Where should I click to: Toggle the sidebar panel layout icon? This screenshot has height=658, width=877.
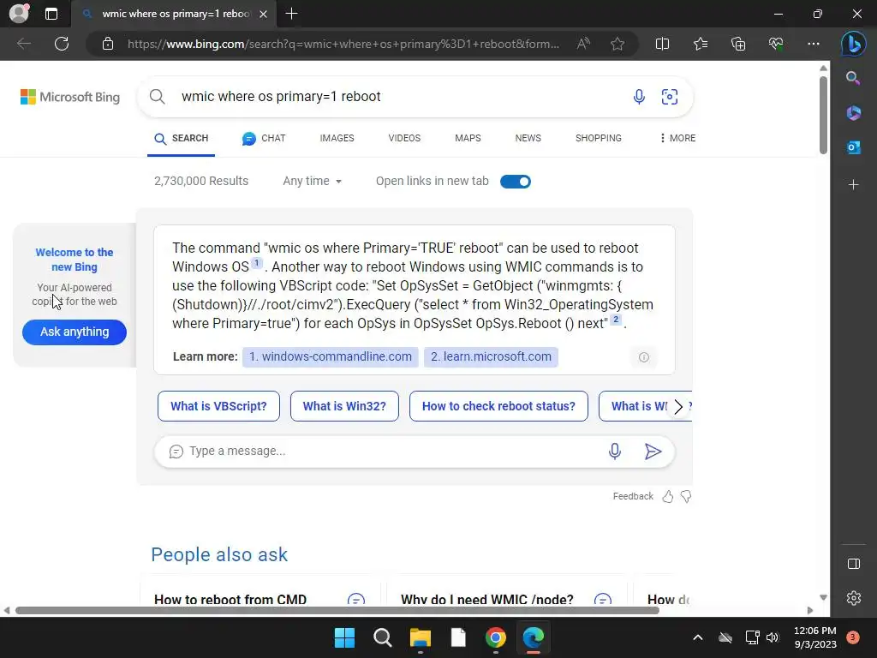pos(854,564)
